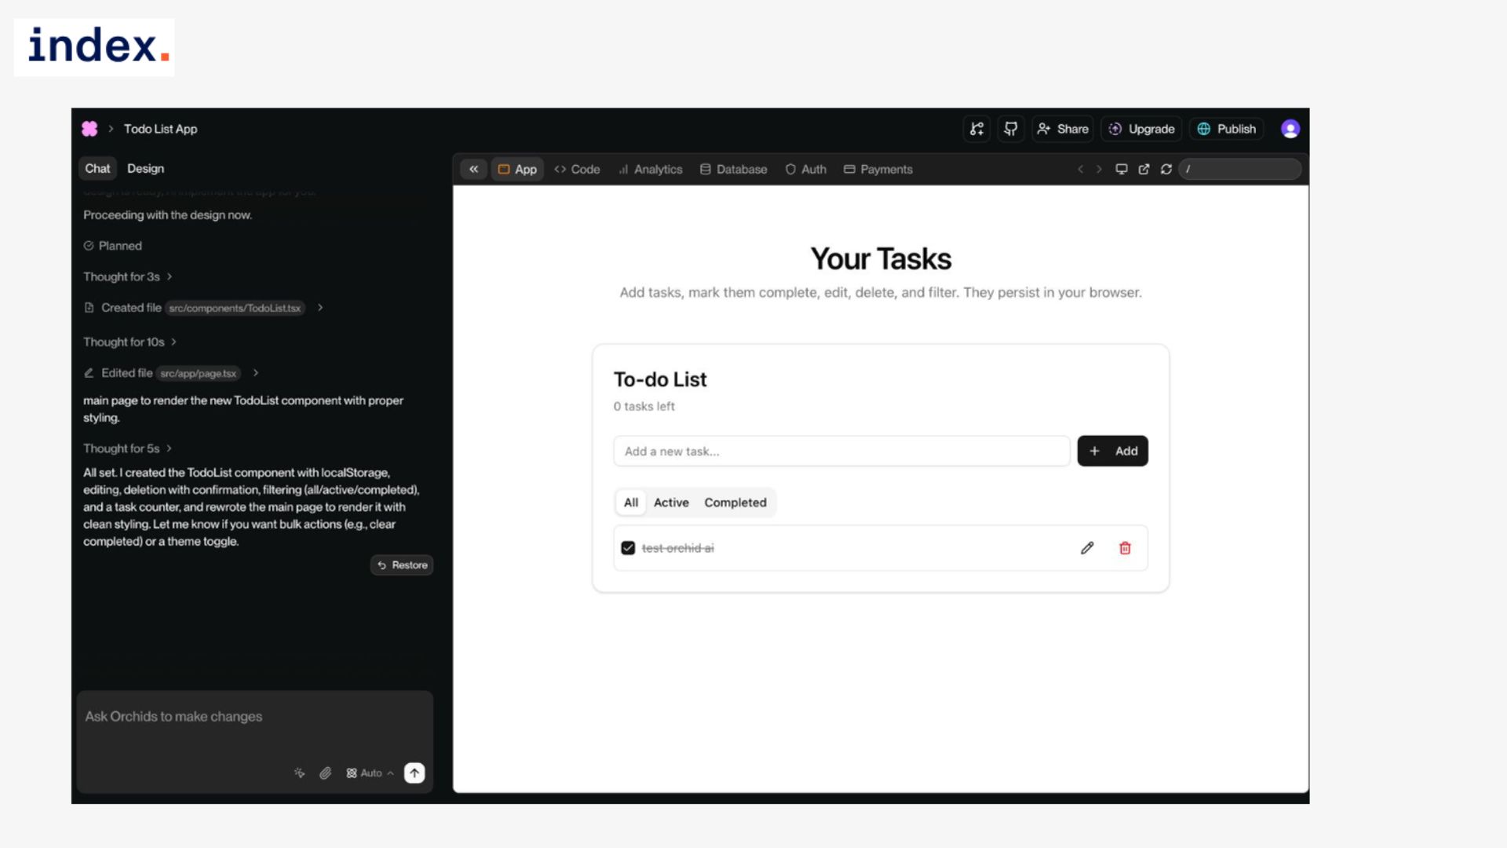
Task: Focus the 'Add a new task' field
Action: click(841, 451)
